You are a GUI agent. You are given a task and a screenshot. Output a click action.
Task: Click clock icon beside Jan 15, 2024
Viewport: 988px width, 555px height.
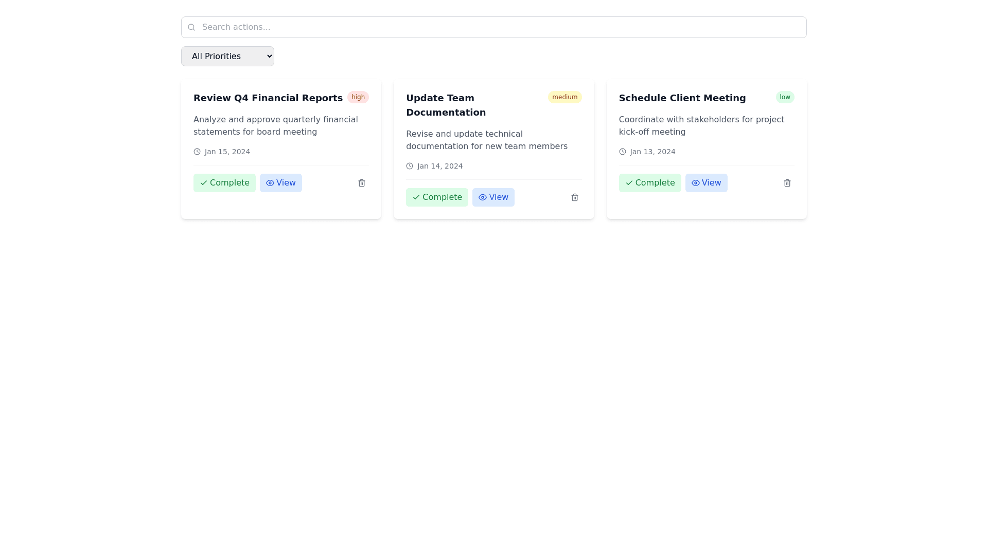tap(197, 152)
